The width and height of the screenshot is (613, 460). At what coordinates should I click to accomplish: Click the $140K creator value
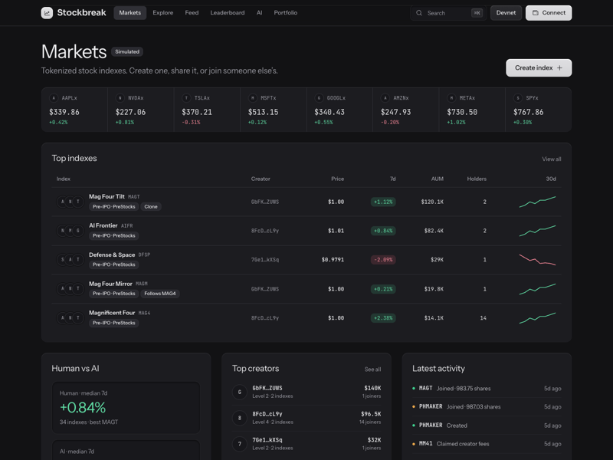372,388
